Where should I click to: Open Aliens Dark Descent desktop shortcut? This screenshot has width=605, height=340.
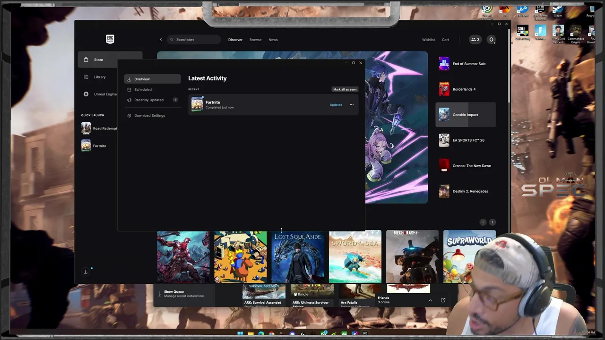pos(558,34)
